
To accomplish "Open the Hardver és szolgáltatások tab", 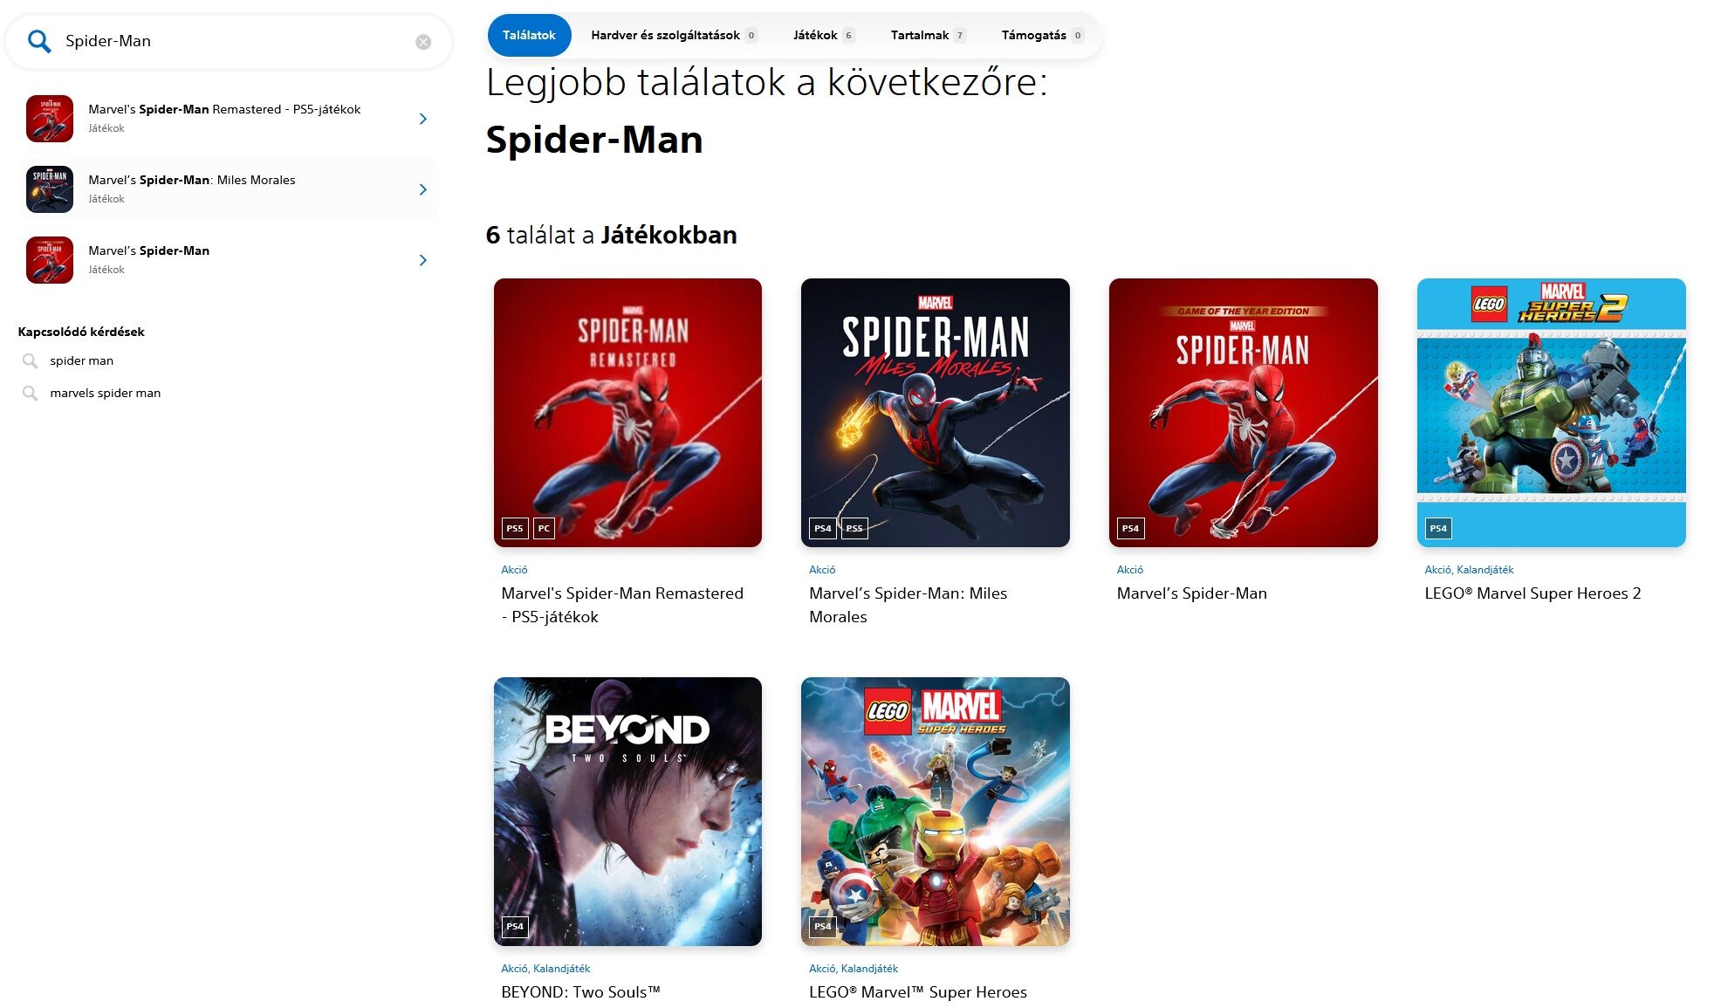I will [674, 35].
